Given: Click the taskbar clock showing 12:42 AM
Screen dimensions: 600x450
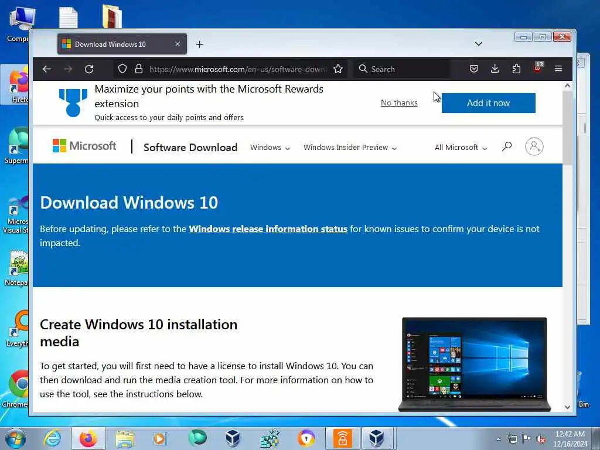Looking at the screenshot, I should pos(570,439).
